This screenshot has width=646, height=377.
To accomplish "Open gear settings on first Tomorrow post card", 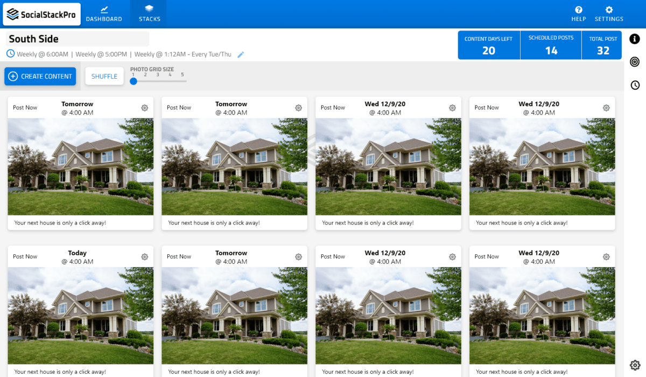I will [x=145, y=108].
